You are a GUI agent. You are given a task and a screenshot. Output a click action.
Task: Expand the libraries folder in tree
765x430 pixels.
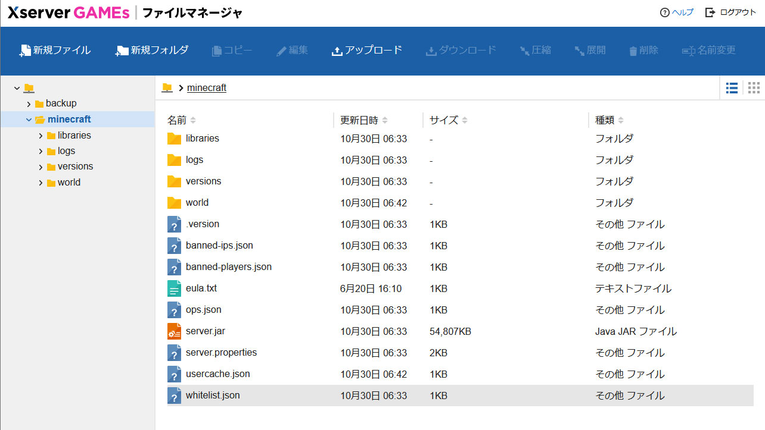[41, 136]
